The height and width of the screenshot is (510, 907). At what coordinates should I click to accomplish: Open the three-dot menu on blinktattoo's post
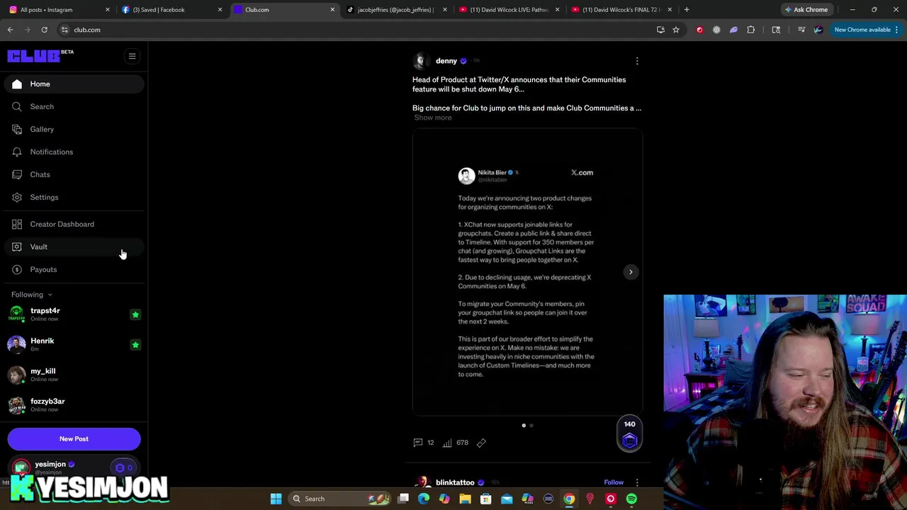tap(637, 482)
